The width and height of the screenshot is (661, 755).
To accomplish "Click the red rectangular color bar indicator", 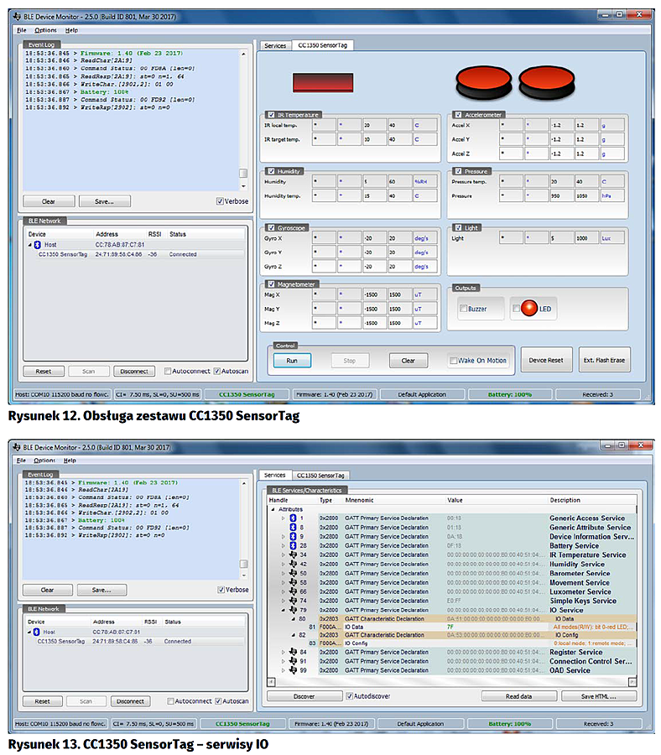I will coord(323,82).
